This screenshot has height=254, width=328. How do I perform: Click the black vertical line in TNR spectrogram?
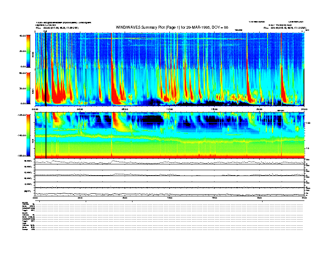pyautogui.click(x=46, y=135)
